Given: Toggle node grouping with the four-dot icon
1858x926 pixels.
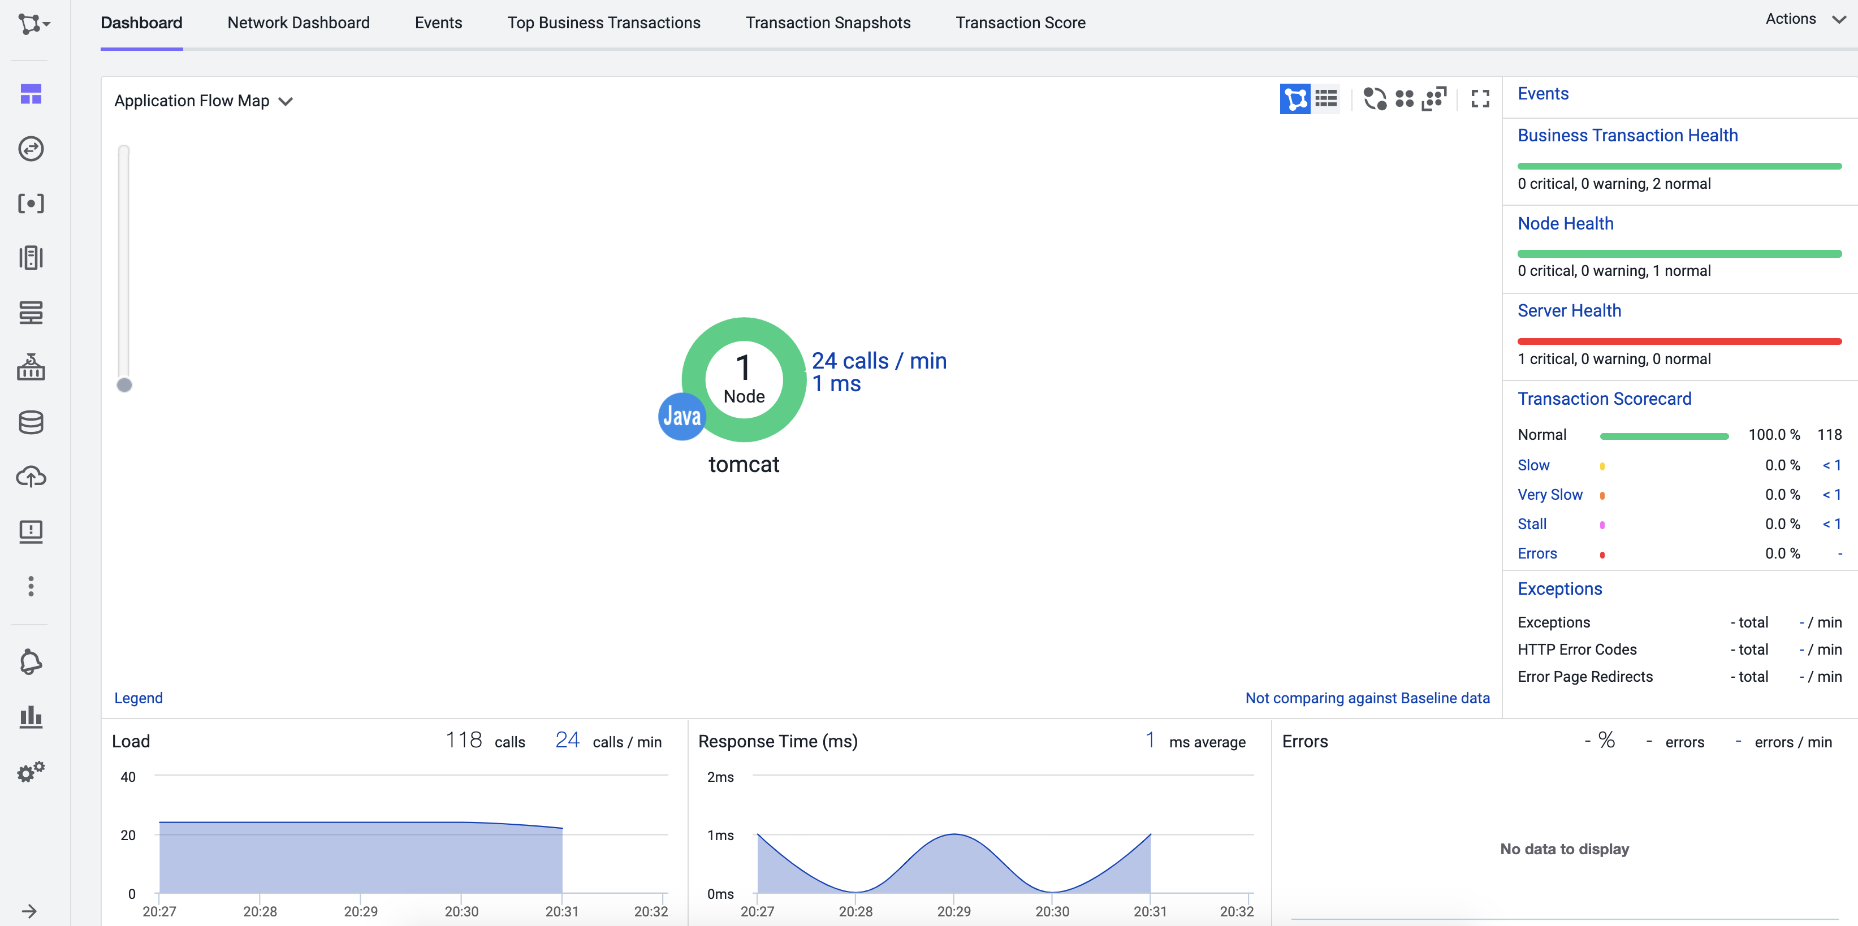Looking at the screenshot, I should coord(1405,99).
